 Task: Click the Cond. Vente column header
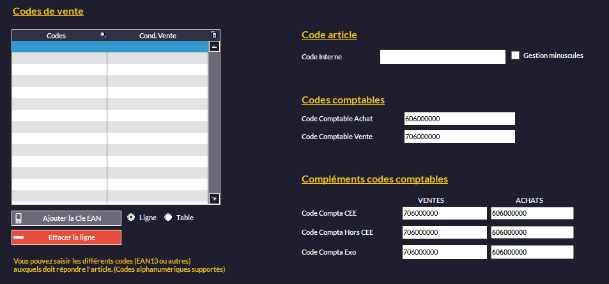tap(158, 36)
